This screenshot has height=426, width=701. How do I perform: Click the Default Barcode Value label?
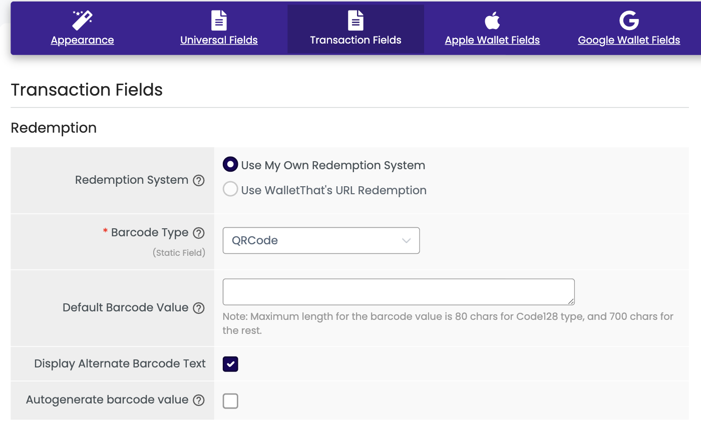126,307
